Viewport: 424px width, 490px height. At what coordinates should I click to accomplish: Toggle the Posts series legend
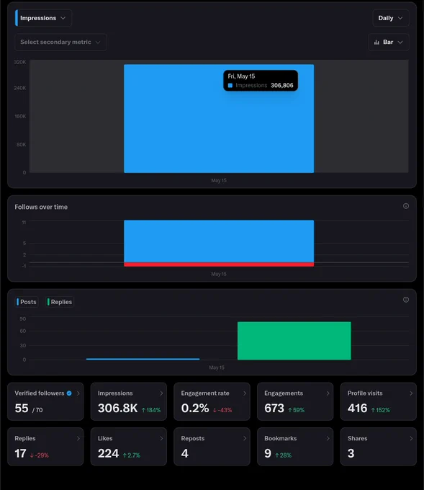(x=27, y=302)
